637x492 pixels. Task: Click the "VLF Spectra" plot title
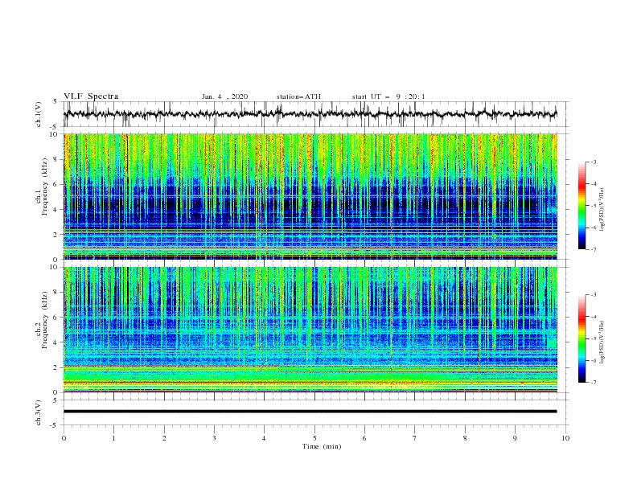[x=91, y=96]
